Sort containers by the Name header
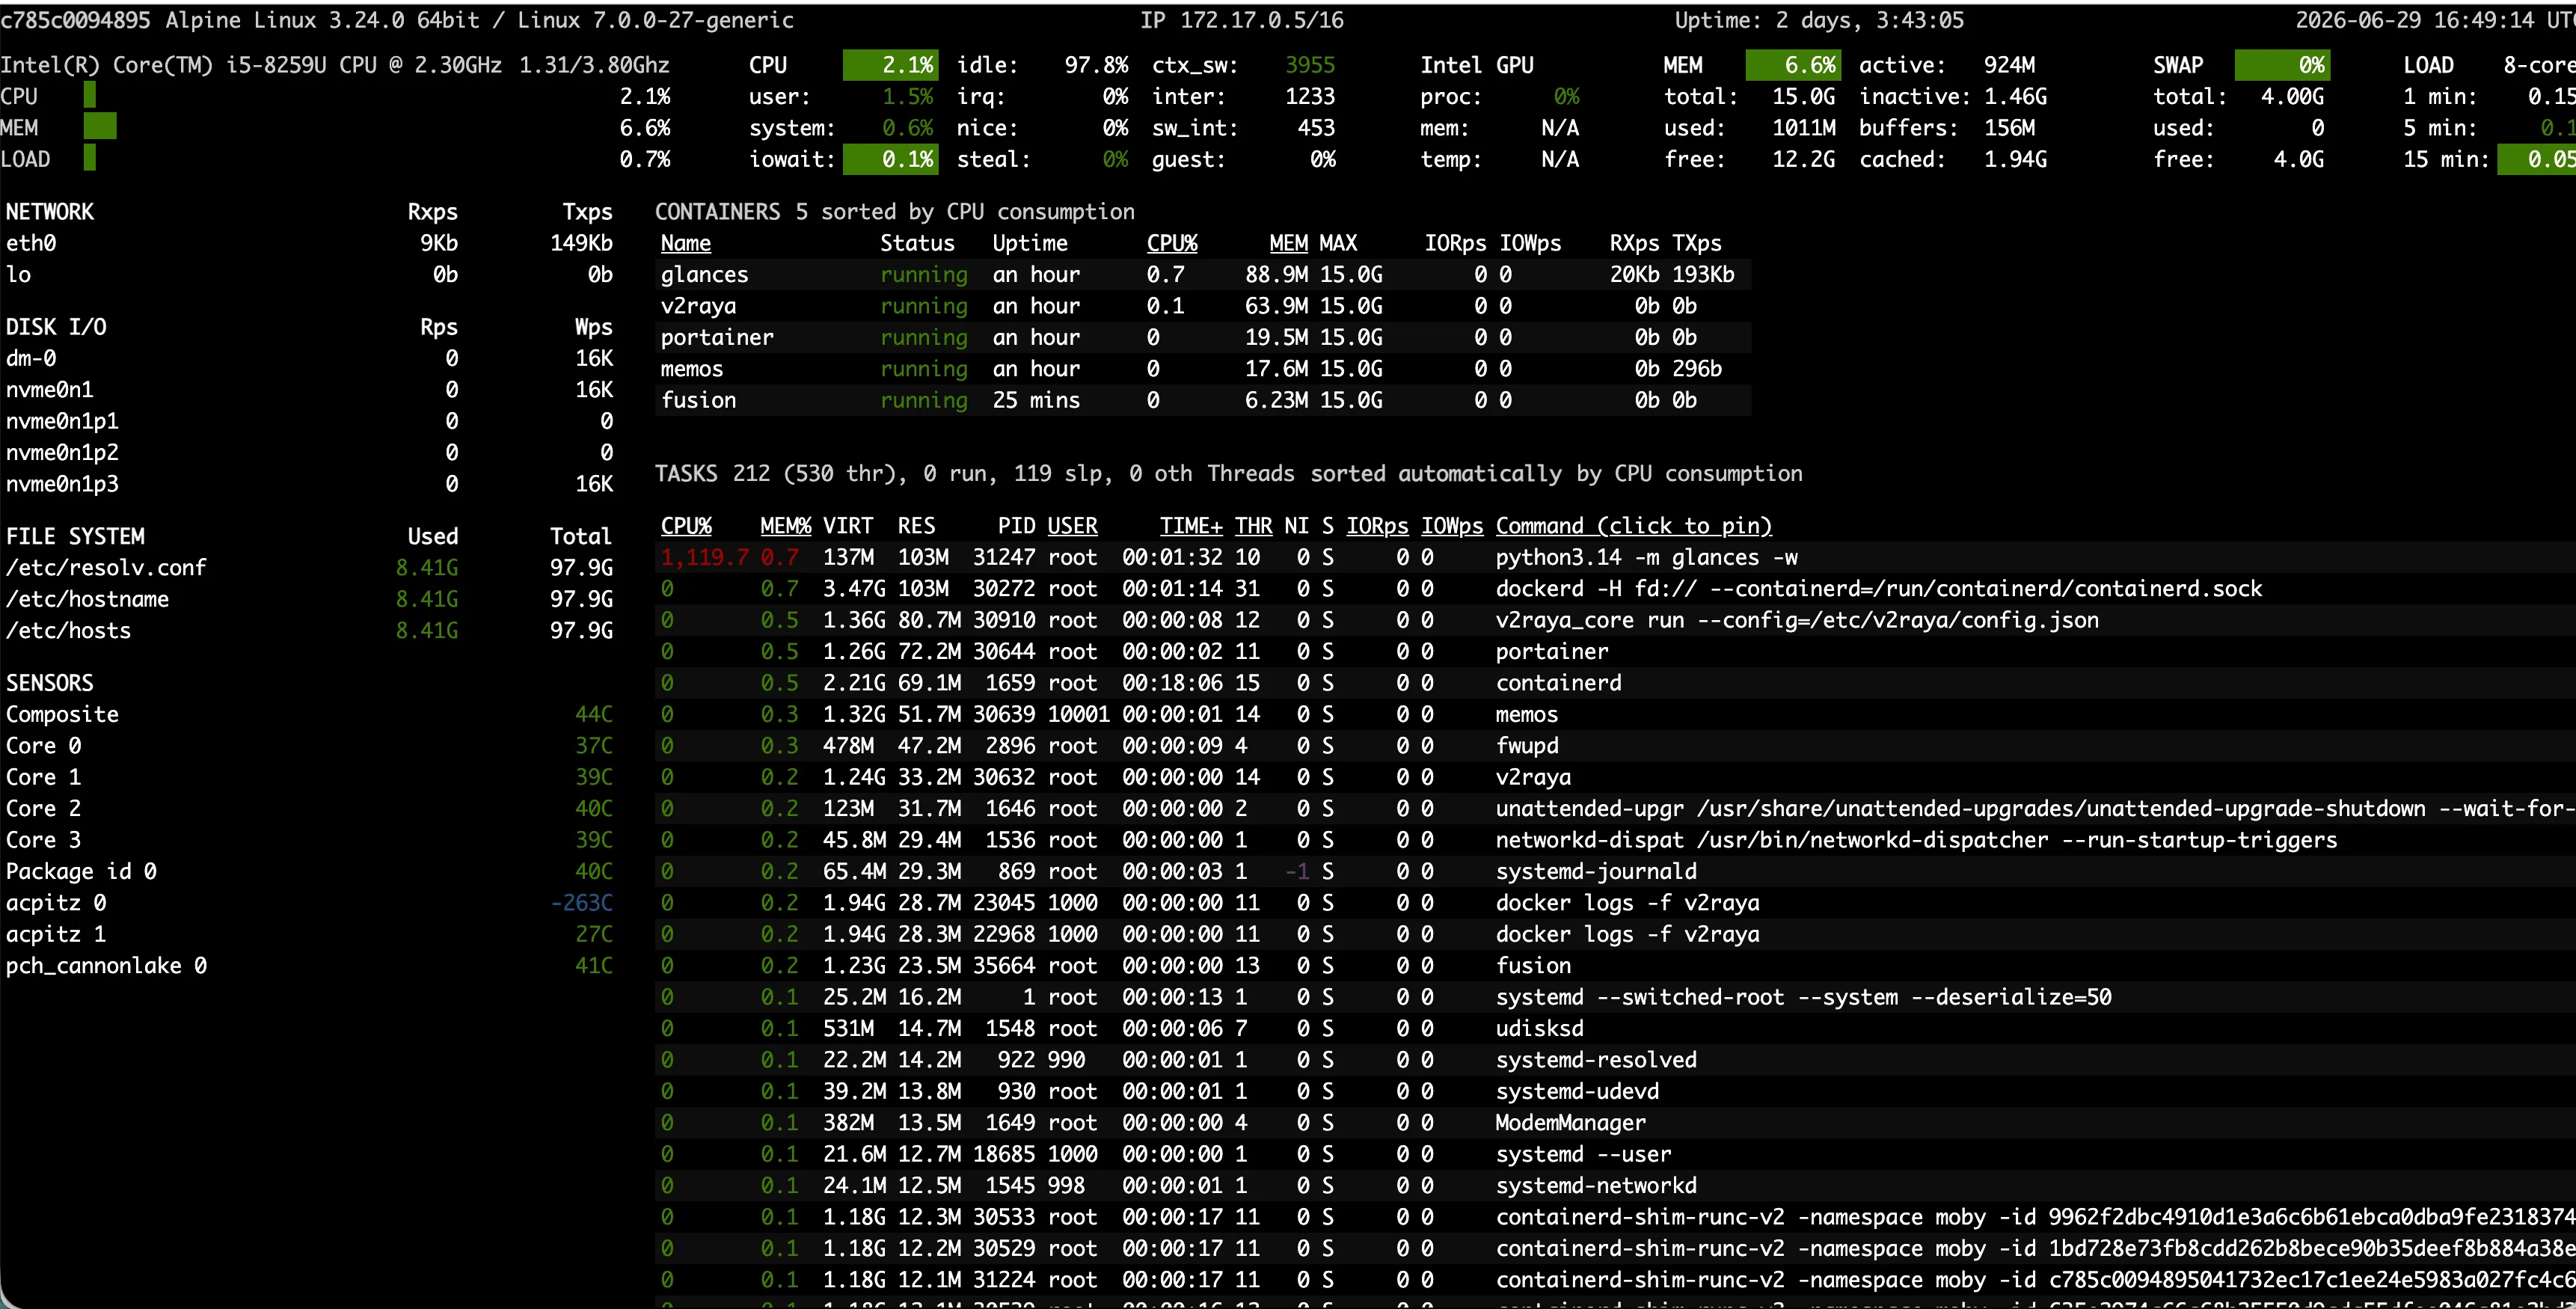 coord(685,243)
